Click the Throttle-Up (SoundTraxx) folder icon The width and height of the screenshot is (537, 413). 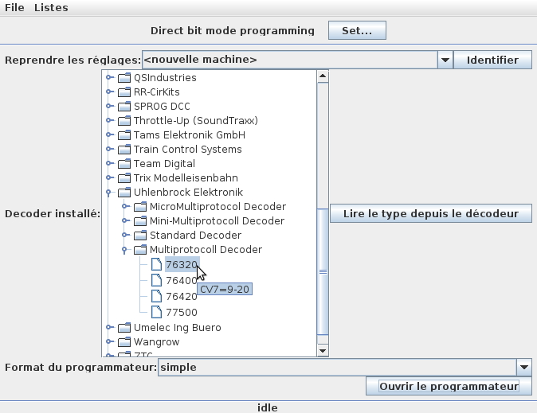click(124, 121)
